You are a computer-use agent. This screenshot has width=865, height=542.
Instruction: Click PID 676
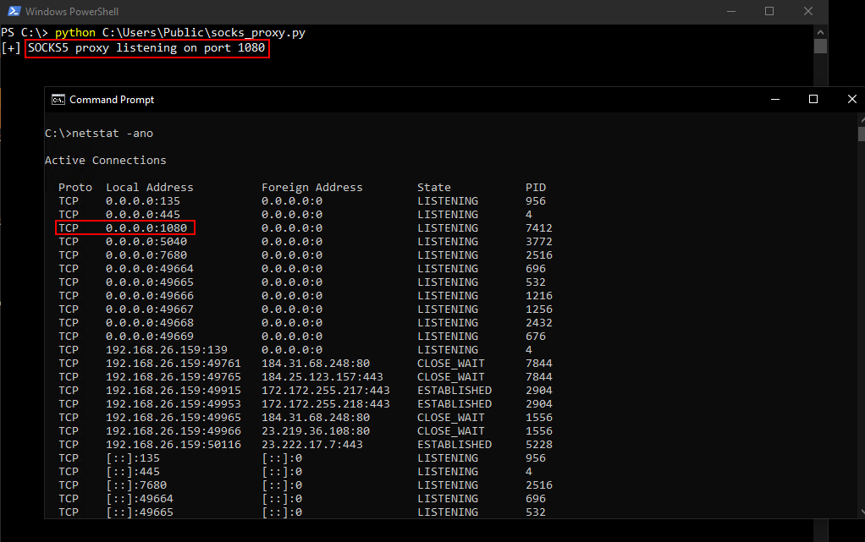[x=536, y=337]
